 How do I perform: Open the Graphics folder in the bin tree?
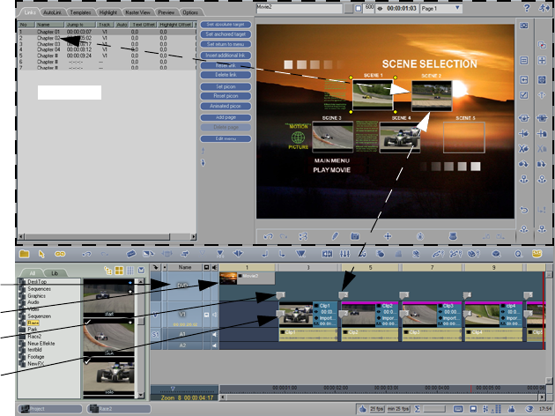click(x=37, y=295)
